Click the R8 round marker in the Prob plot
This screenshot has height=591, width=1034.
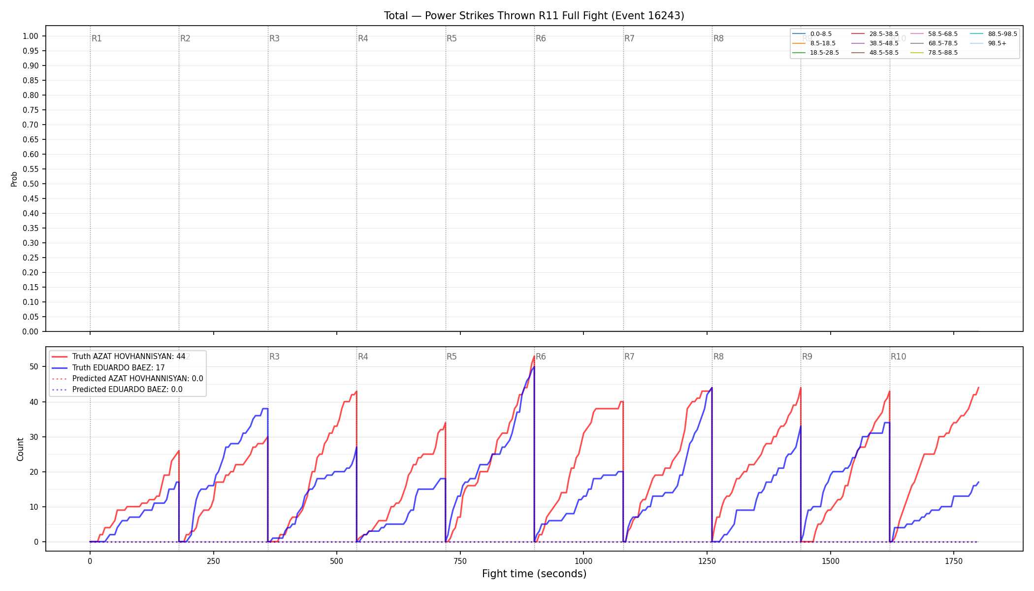[x=718, y=38]
